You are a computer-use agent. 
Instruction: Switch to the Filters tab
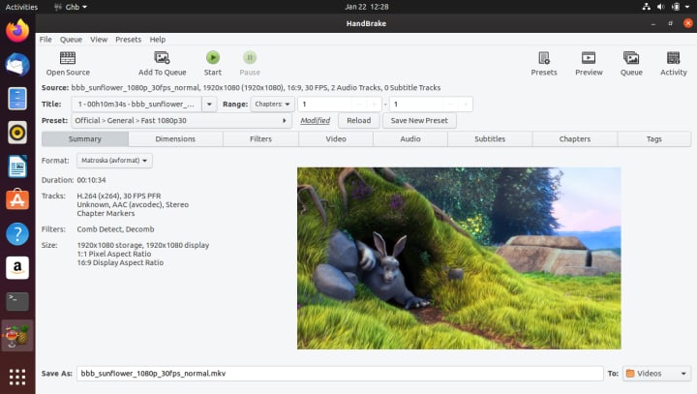click(260, 138)
